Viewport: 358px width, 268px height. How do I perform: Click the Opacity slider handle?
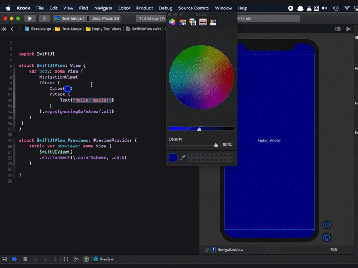(x=216, y=145)
